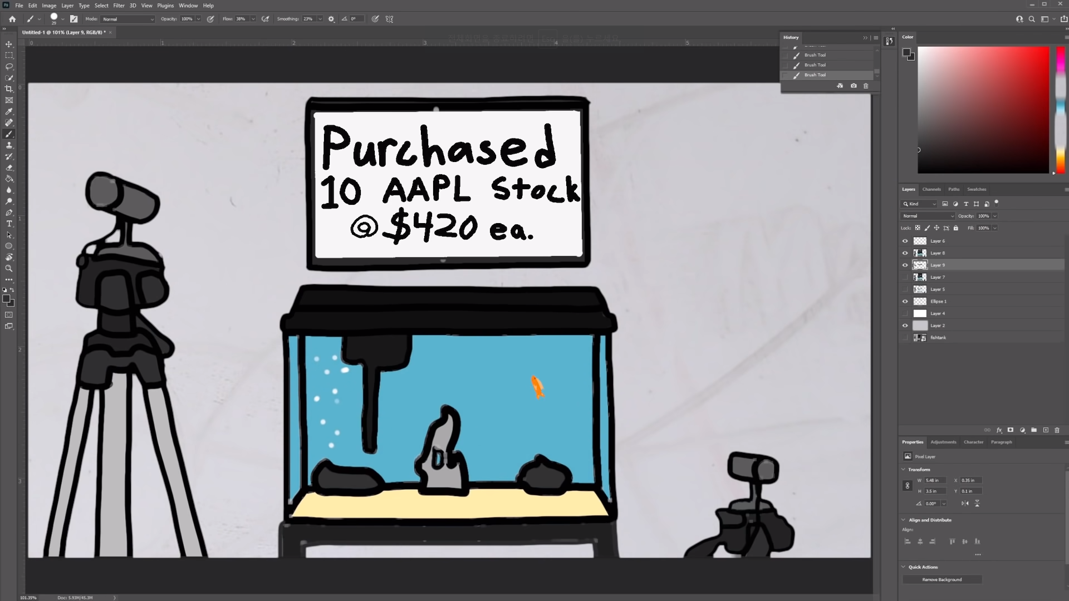
Task: Switch to the Channels tab
Action: (931, 189)
